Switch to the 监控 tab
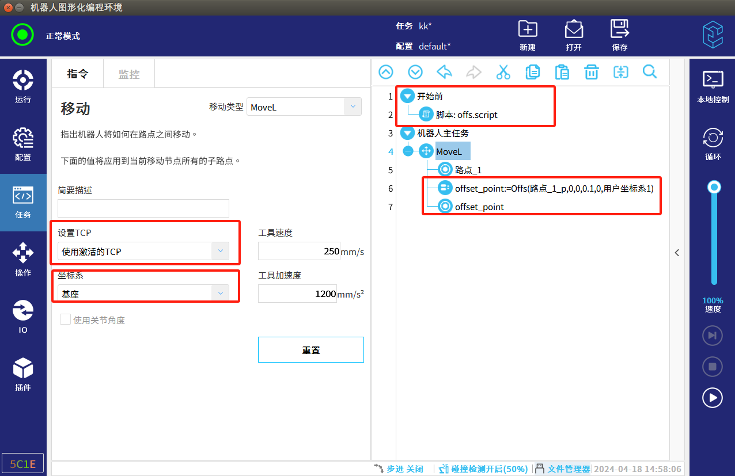This screenshot has height=476, width=735. pyautogui.click(x=129, y=74)
